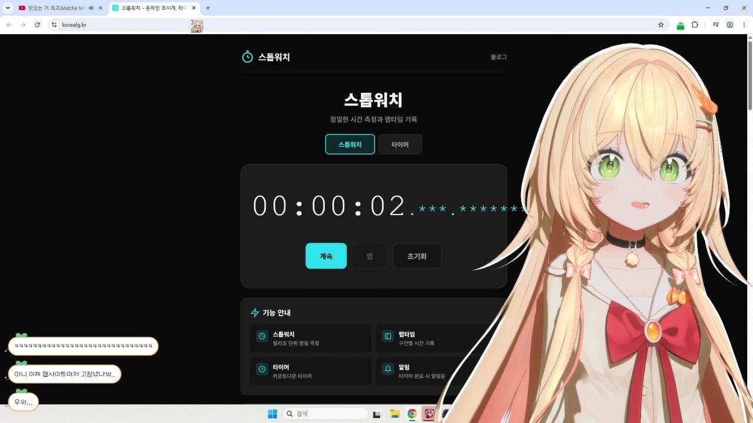Select the 스톱워치 mode tab
Viewport: 753px width, 423px height.
pos(350,145)
